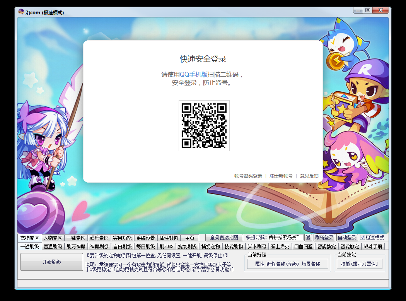Click the 开始刷级 button
406x301 pixels.
52,262
